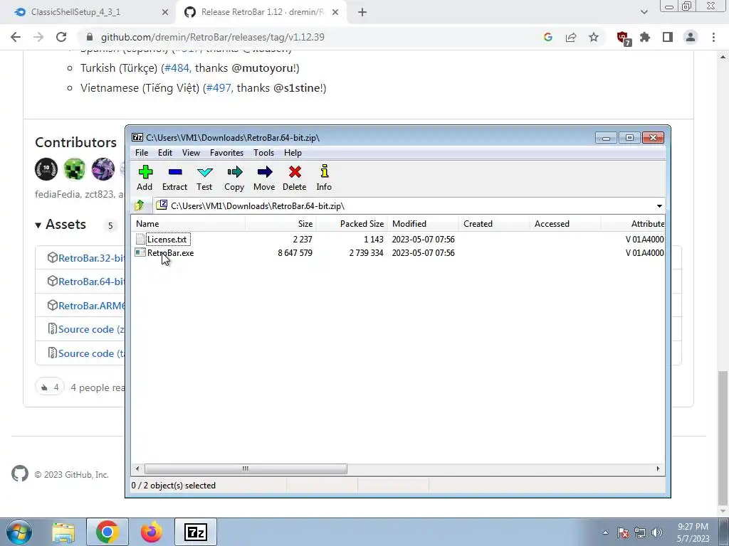Open the Windows Start button
Image resolution: width=729 pixels, height=546 pixels.
19,532
